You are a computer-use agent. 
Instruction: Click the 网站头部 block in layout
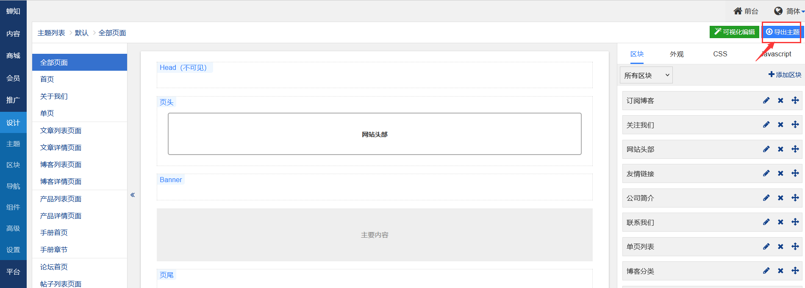coord(375,134)
